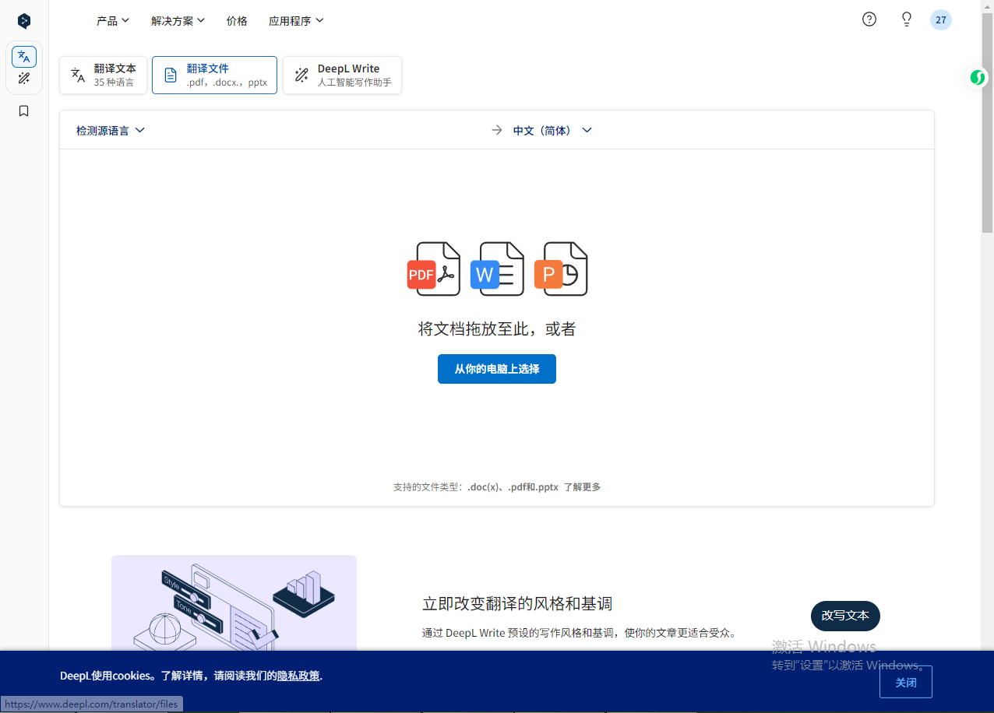Click the Word document type icon
Screen dimensions: 994x713
(497, 269)
